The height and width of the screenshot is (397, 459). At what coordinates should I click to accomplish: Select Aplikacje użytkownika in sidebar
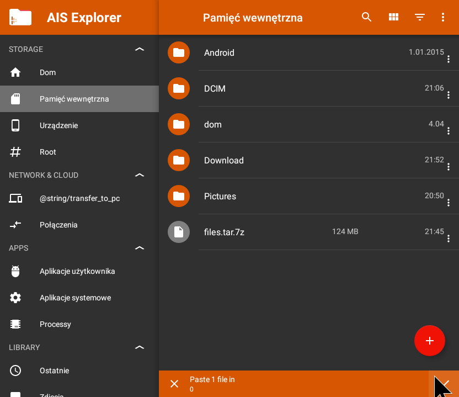pos(77,271)
